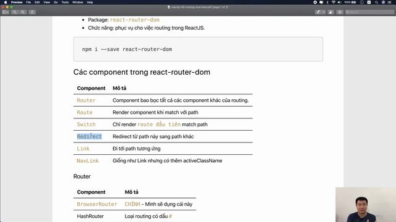This screenshot has height=222, width=396.
Task: Open the View menu
Action: coord(47,2)
